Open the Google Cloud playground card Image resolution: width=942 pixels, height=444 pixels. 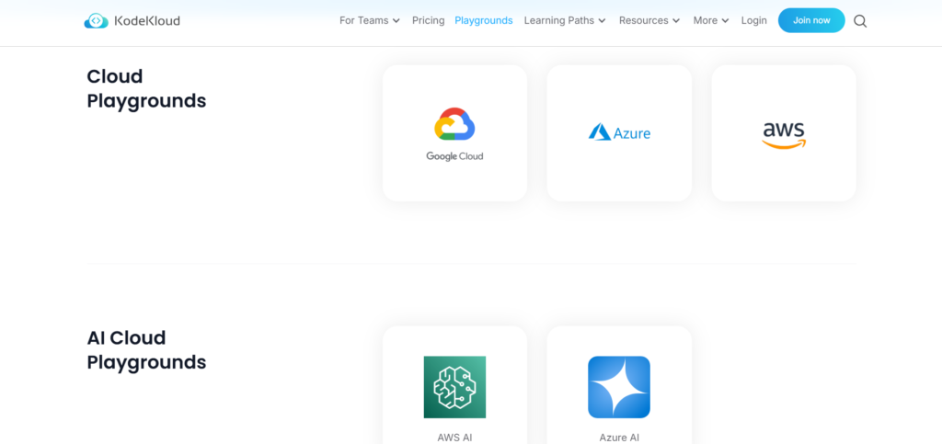(454, 133)
